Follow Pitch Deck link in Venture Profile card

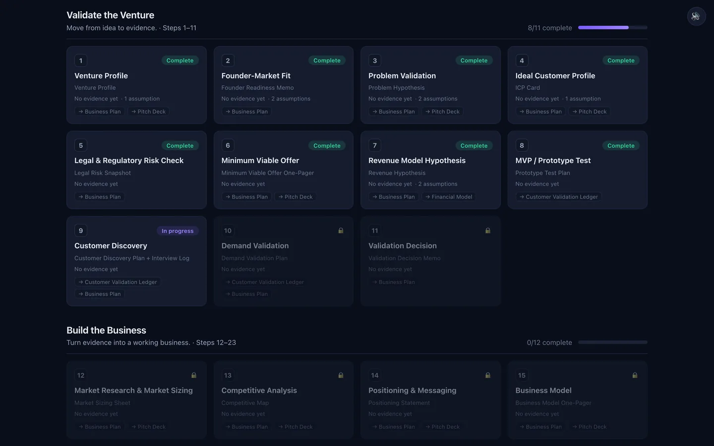pos(149,111)
